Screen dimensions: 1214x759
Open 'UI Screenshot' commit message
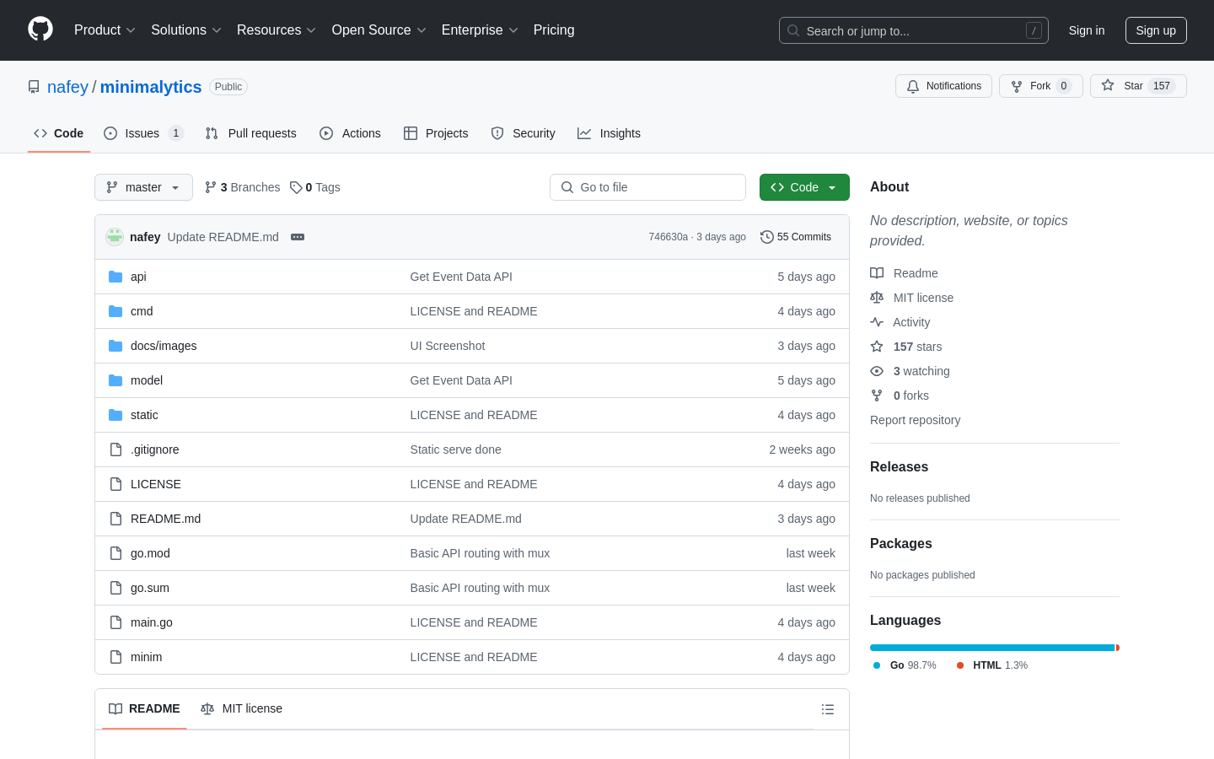(448, 346)
